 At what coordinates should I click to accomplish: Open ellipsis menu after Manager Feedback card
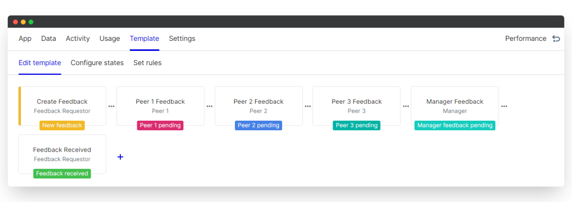(504, 106)
